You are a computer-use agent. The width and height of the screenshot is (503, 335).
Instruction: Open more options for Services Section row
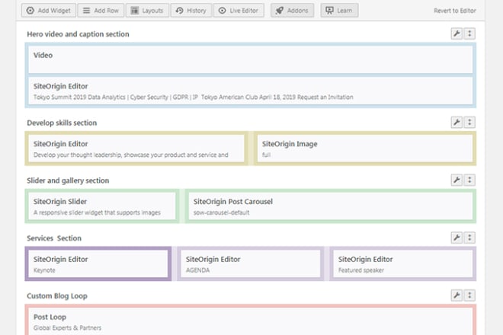point(469,238)
